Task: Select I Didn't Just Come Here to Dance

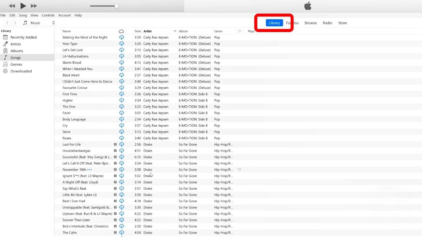Action: pos(87,82)
